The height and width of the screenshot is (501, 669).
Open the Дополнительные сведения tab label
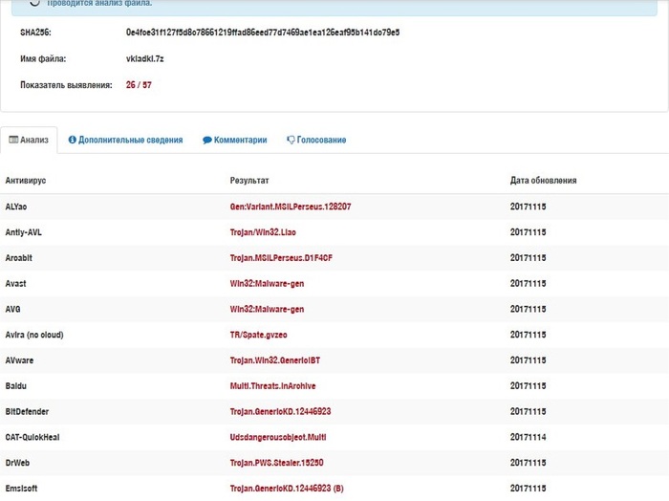click(x=130, y=140)
